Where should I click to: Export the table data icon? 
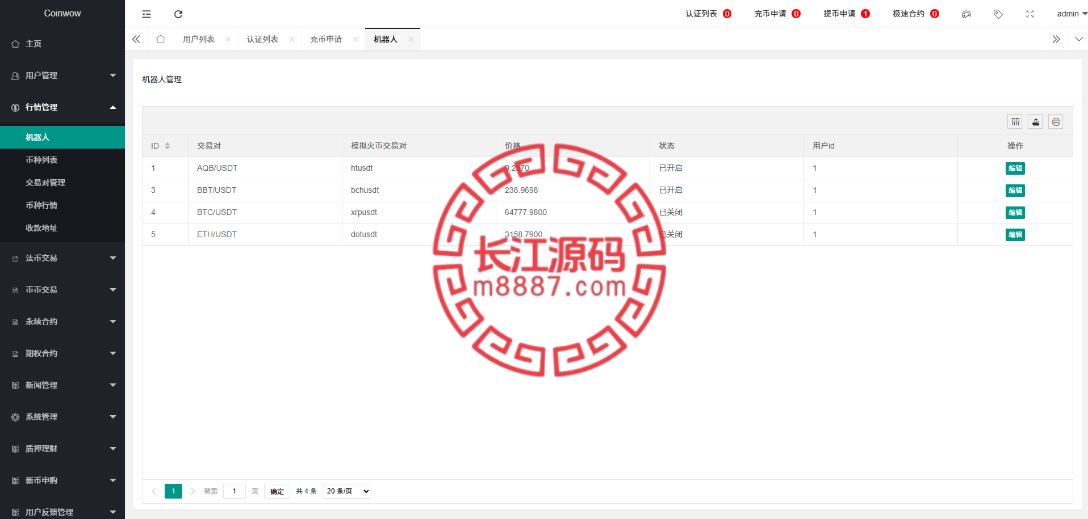tap(1036, 121)
